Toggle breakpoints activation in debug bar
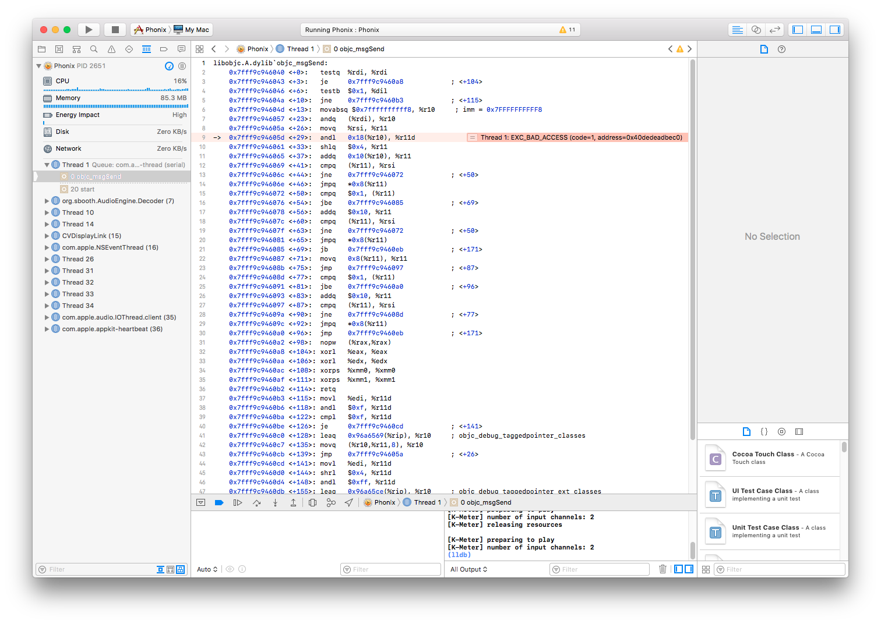The height and width of the screenshot is (624, 881). [219, 502]
